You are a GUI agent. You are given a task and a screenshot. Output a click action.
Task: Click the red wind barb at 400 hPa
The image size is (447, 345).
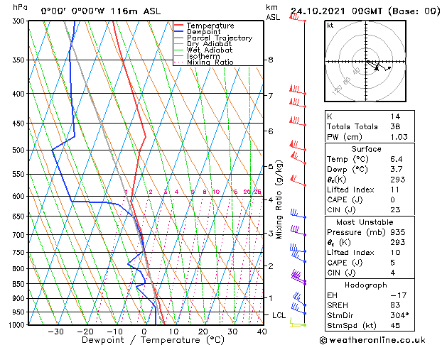click(x=298, y=89)
